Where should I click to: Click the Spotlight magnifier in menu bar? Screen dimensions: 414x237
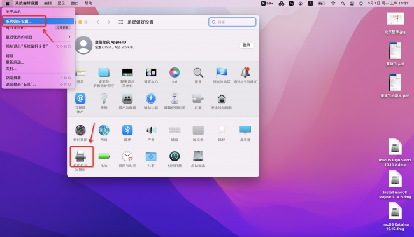click(343, 3)
